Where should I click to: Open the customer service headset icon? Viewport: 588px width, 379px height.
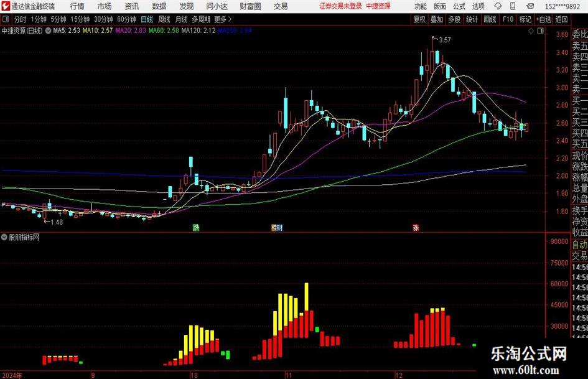coord(498,6)
